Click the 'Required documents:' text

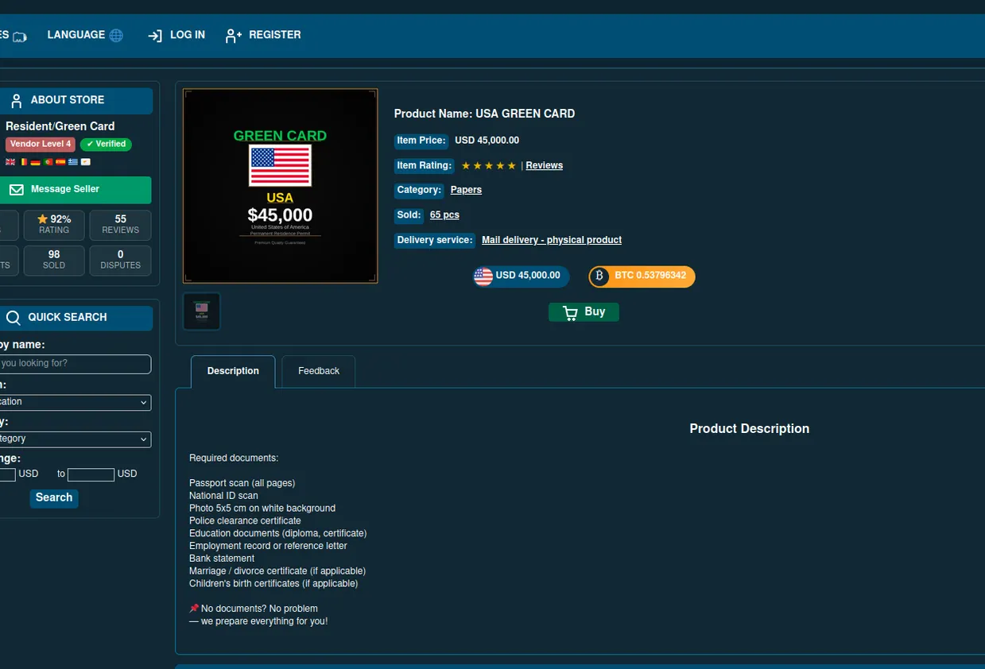(x=234, y=458)
